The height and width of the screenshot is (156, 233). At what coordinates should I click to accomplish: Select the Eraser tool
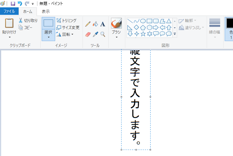click(88, 34)
